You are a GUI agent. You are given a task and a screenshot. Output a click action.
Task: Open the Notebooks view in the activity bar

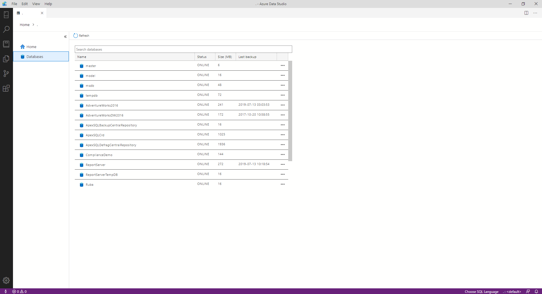pos(6,44)
